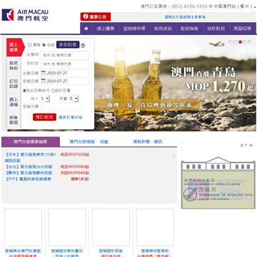Open the 鳳凰知音 navigation menu
257x257 pixels.
click(243, 29)
